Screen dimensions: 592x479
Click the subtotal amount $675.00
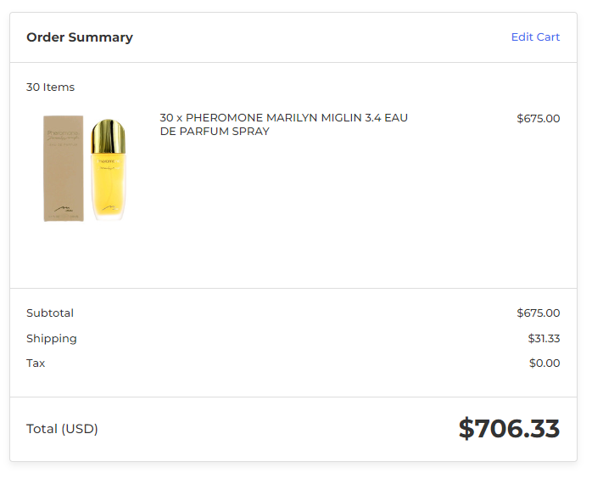[538, 313]
